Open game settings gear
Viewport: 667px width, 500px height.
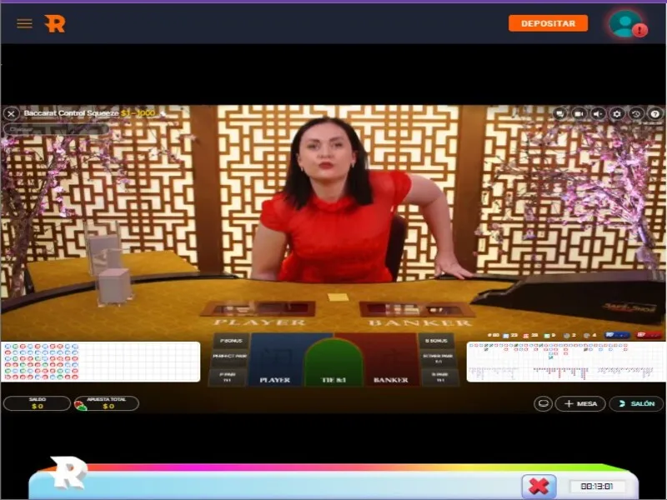[x=617, y=114]
